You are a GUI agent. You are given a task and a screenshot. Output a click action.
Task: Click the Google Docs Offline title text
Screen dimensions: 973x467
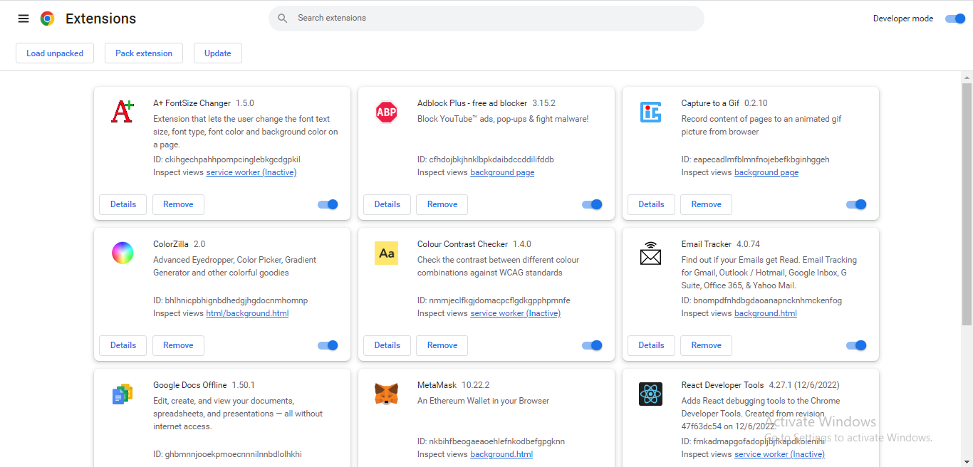pyautogui.click(x=189, y=385)
